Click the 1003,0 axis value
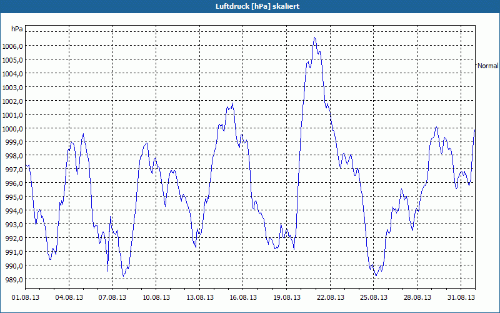This screenshot has height=313, width=500. pos(12,88)
